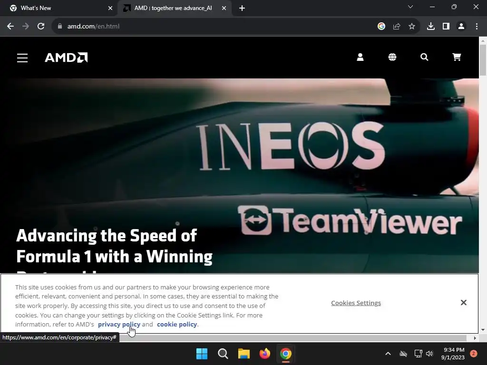Open notification badge in tray

coord(474,354)
